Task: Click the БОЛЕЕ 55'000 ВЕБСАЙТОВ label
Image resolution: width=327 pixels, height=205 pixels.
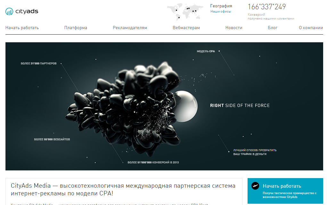Action: tap(52, 139)
